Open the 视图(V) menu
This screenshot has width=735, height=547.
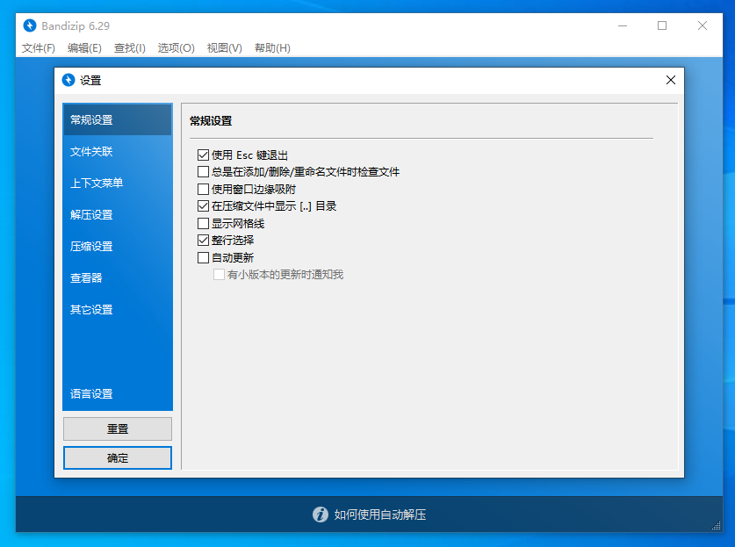point(224,48)
